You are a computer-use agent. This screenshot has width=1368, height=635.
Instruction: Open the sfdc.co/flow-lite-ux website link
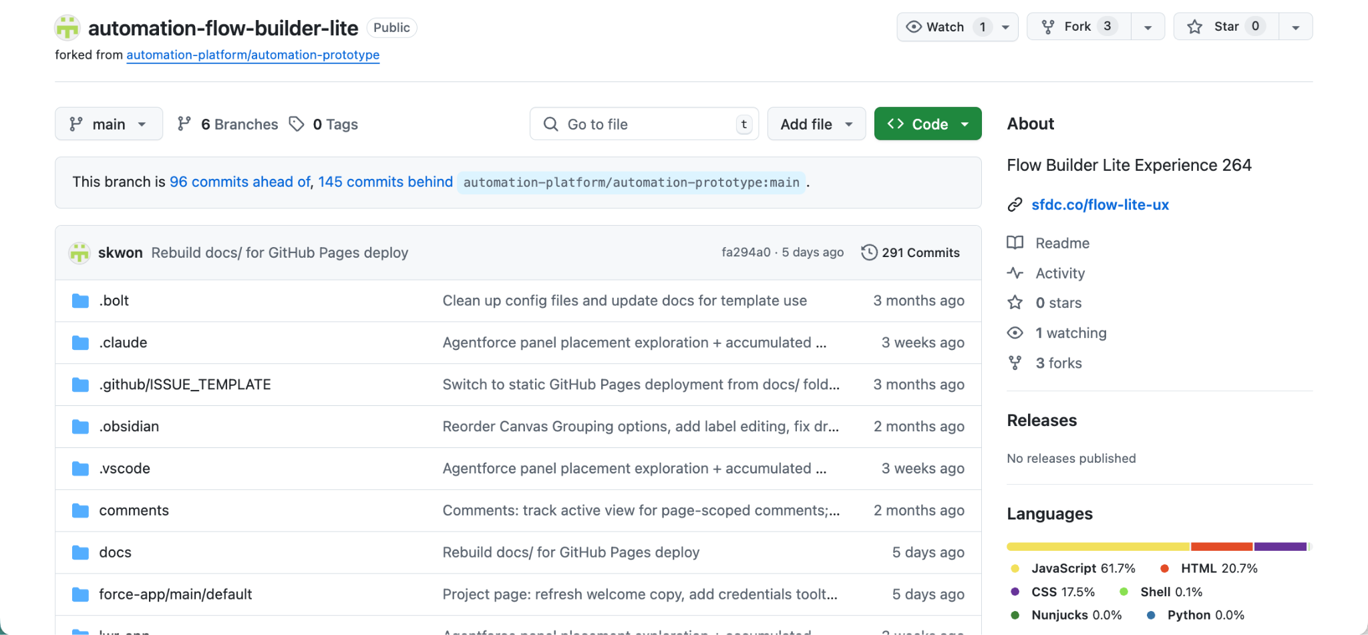tap(1100, 205)
